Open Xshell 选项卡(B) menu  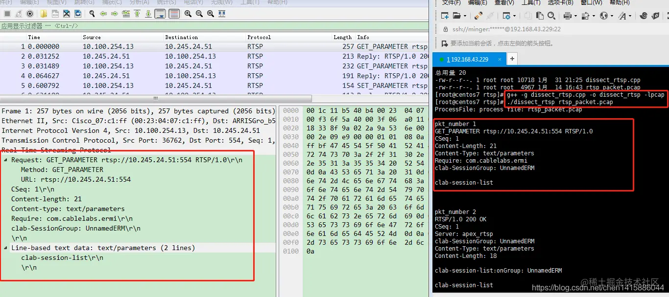(560, 3)
